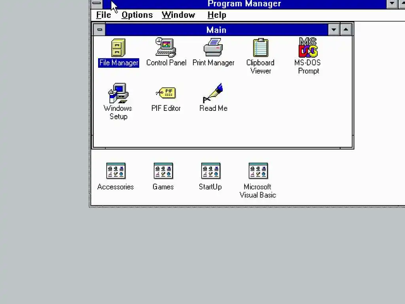Click the 'PIF Editor' label text
Image resolution: width=405 pixels, height=304 pixels.
pyautogui.click(x=166, y=108)
